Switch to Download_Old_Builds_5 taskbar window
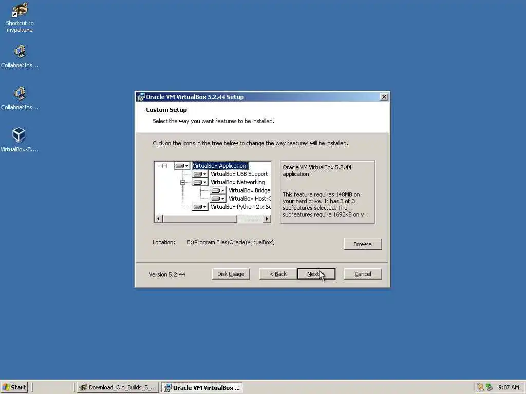The image size is (526, 394). [x=118, y=387]
